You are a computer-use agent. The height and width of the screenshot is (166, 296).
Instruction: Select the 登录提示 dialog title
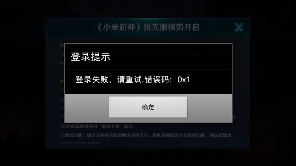click(90, 57)
